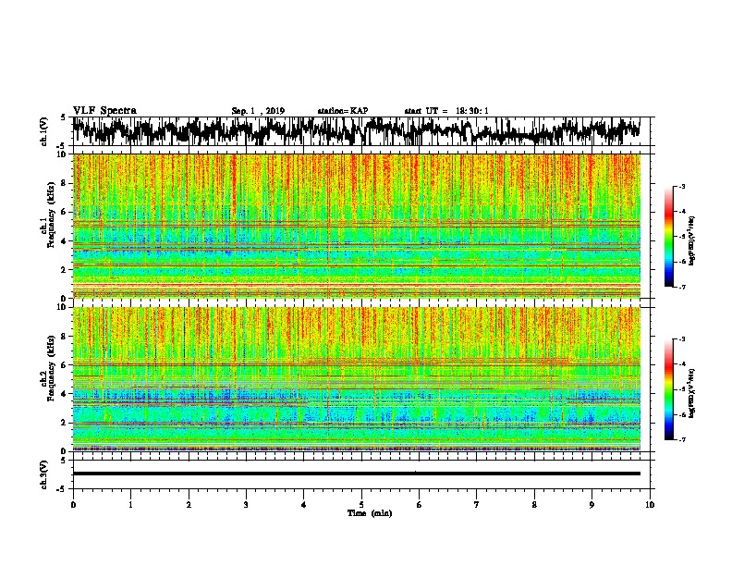Click the "-7" tick on ch.1 colorbar
The width and height of the screenshot is (732, 566).
tap(681, 287)
